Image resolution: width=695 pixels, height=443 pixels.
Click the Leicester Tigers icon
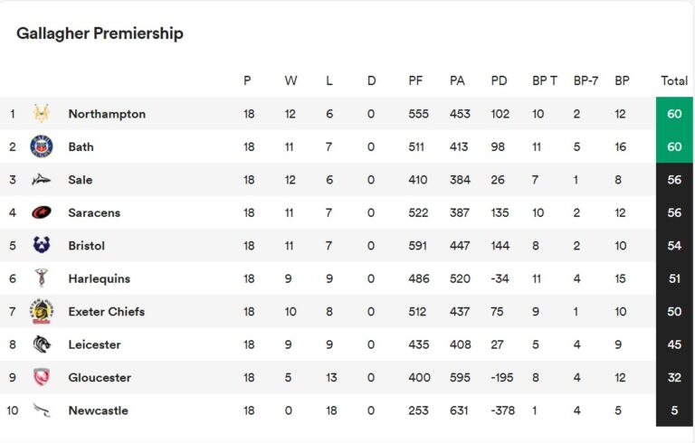pyautogui.click(x=41, y=344)
